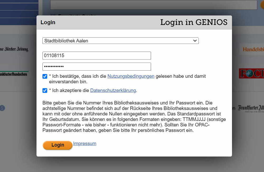Click the orange Login button
The height and width of the screenshot is (172, 264).
coord(58,145)
